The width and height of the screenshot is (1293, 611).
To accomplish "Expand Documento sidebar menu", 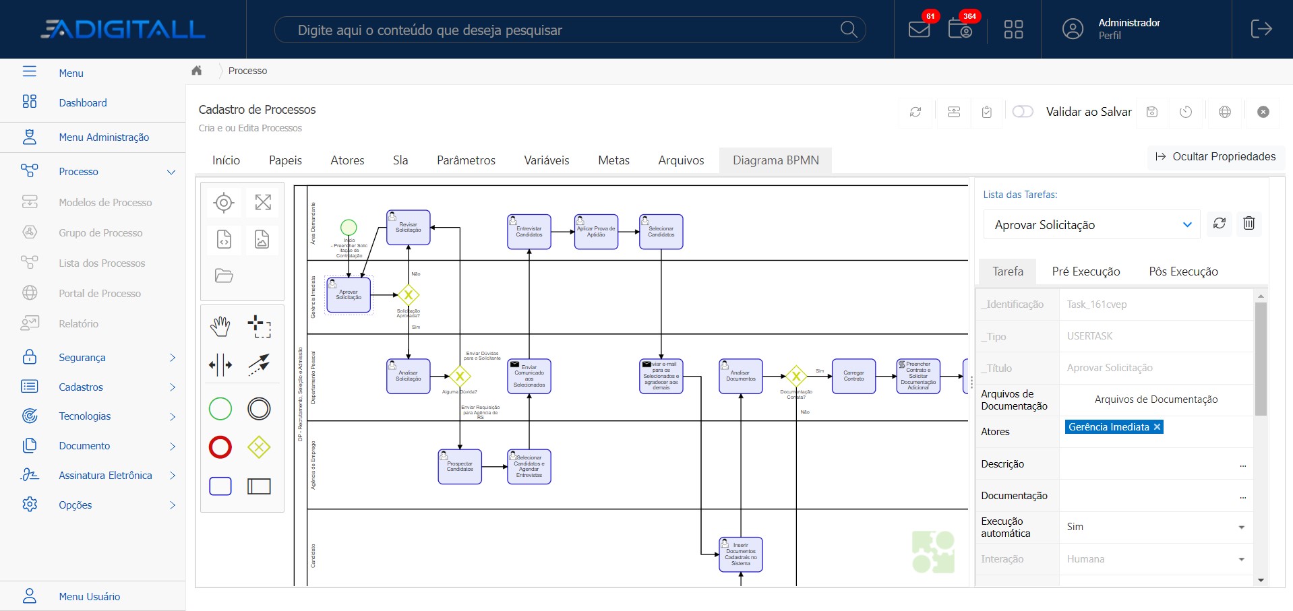I will click(x=172, y=446).
